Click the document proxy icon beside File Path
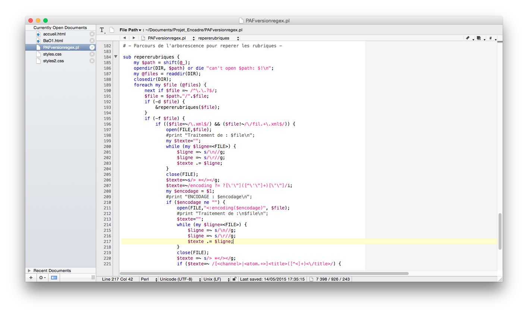Screen dimensions: 528x316 click(112, 30)
